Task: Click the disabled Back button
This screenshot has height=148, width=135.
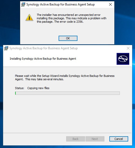Action: pyautogui.click(x=76, y=139)
